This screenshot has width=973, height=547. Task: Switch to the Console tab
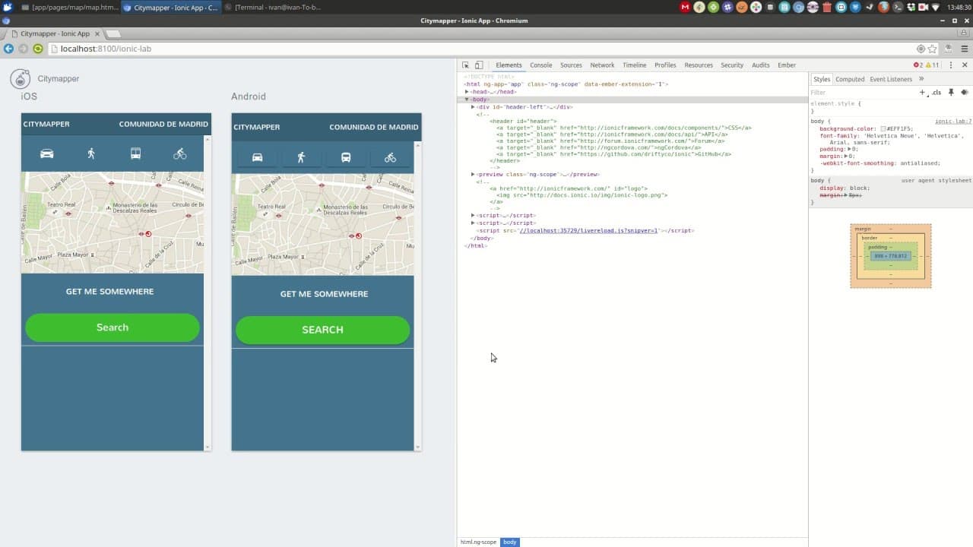[x=540, y=65]
